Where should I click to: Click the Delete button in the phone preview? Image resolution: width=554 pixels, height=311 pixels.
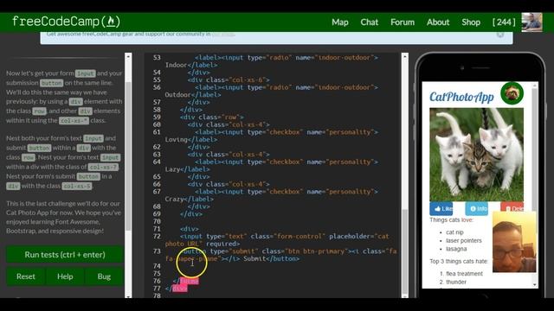pos(512,209)
